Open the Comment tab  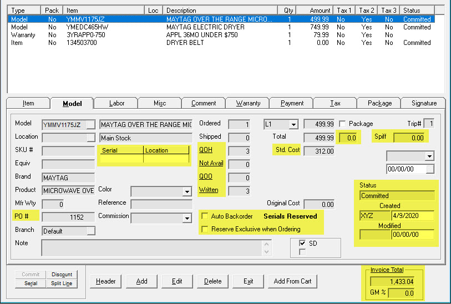[204, 103]
